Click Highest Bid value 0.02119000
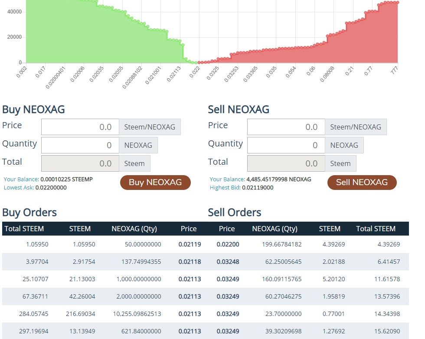Image resolution: width=425 pixels, height=339 pixels. coord(258,187)
